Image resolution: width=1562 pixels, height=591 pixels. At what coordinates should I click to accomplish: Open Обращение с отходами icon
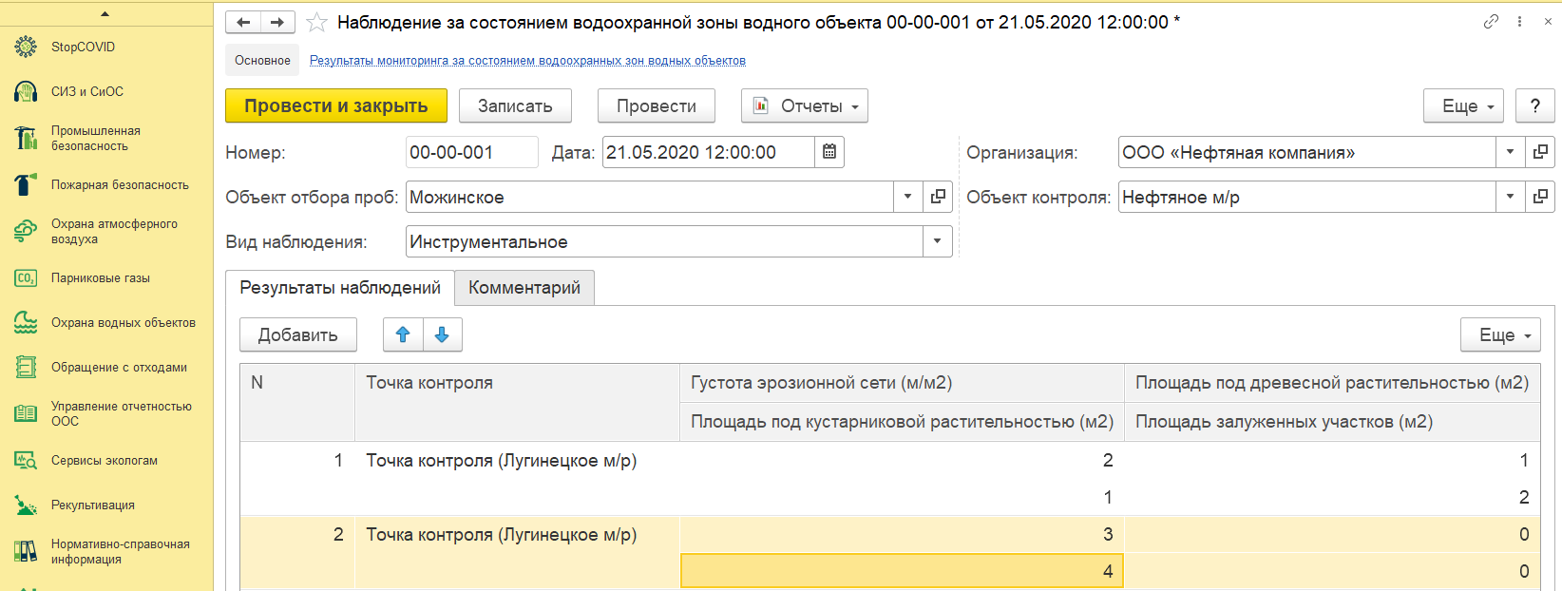(x=26, y=367)
